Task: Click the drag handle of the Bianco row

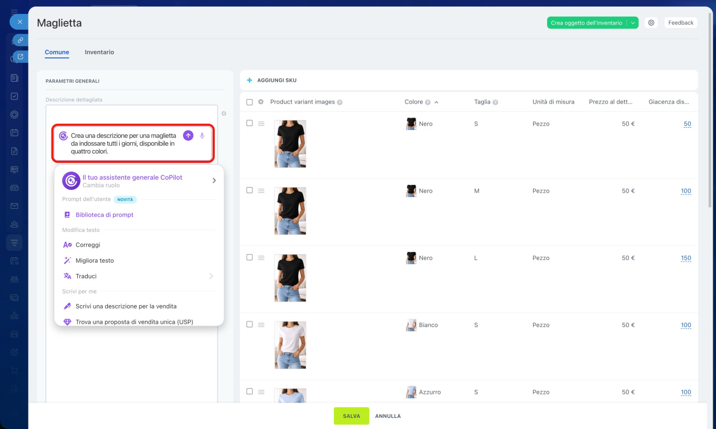Action: [261, 325]
